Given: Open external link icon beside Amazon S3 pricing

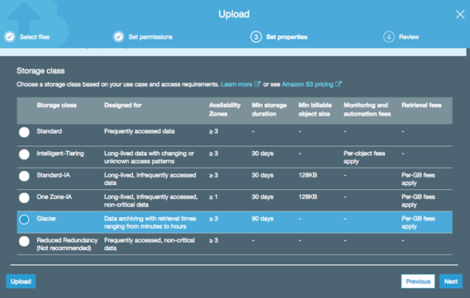Looking at the screenshot, I should coord(339,84).
